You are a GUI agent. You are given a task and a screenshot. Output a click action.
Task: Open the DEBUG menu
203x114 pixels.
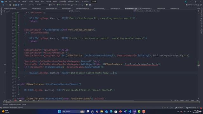coord(37,2)
